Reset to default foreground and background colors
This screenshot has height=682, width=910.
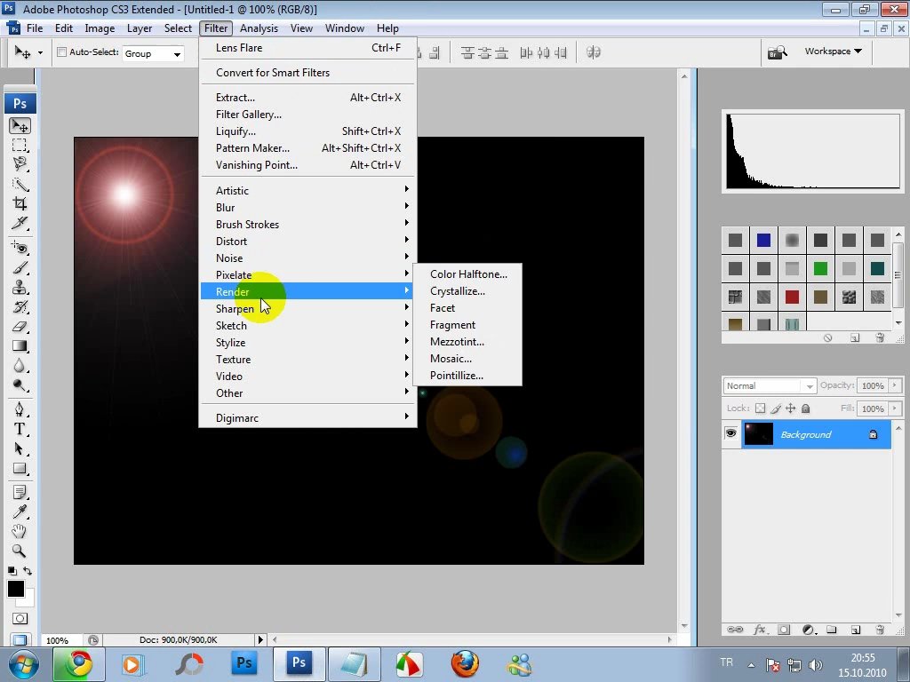12,571
